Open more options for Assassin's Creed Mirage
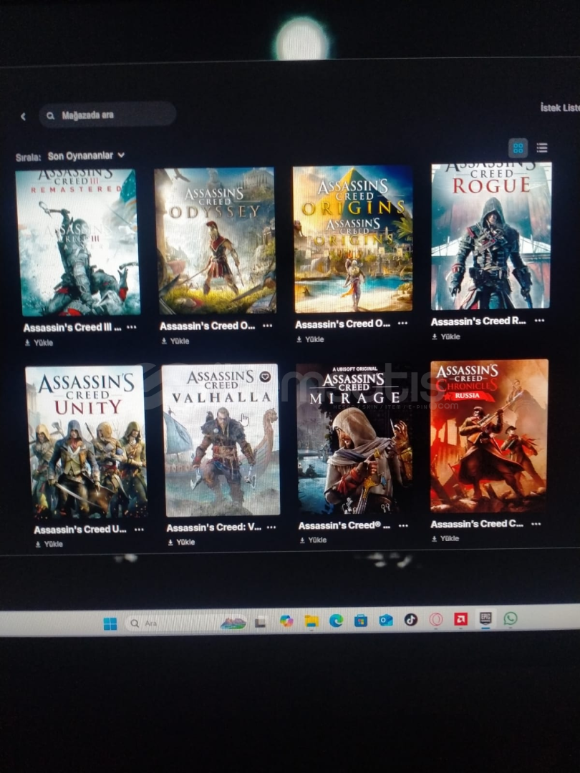 click(x=403, y=525)
